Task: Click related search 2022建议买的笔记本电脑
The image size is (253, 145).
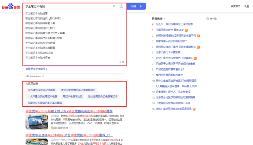Action: click(41, 90)
